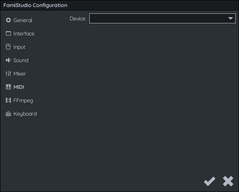Select the FFmpeg film strip icon
239x192 pixels.
[x=8, y=100]
